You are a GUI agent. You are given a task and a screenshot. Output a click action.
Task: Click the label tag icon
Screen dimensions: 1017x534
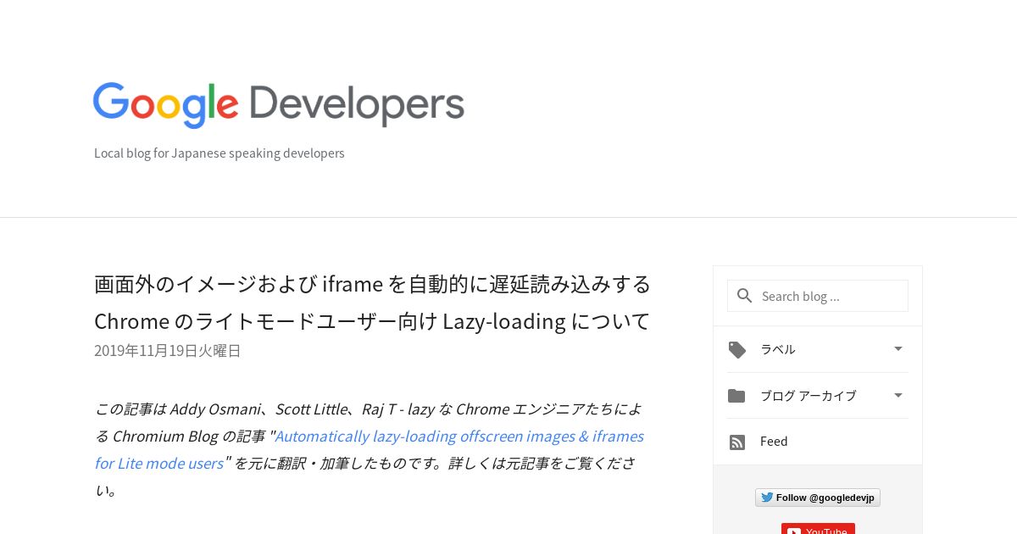point(737,349)
